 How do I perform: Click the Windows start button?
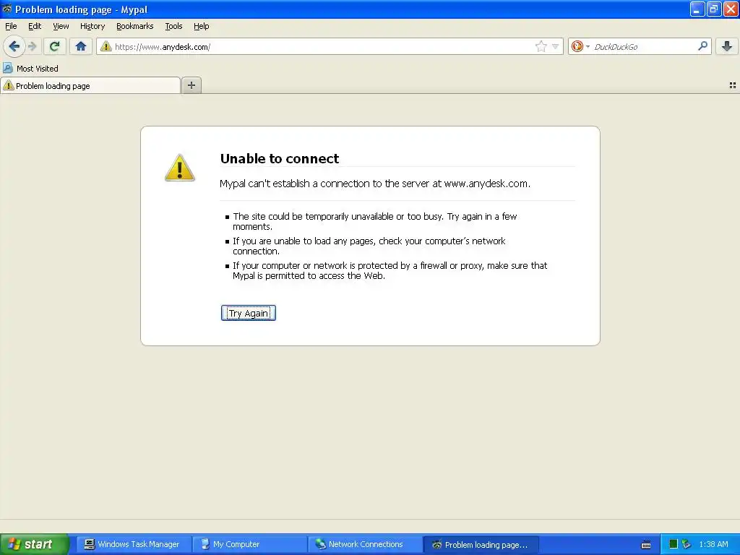tap(35, 544)
